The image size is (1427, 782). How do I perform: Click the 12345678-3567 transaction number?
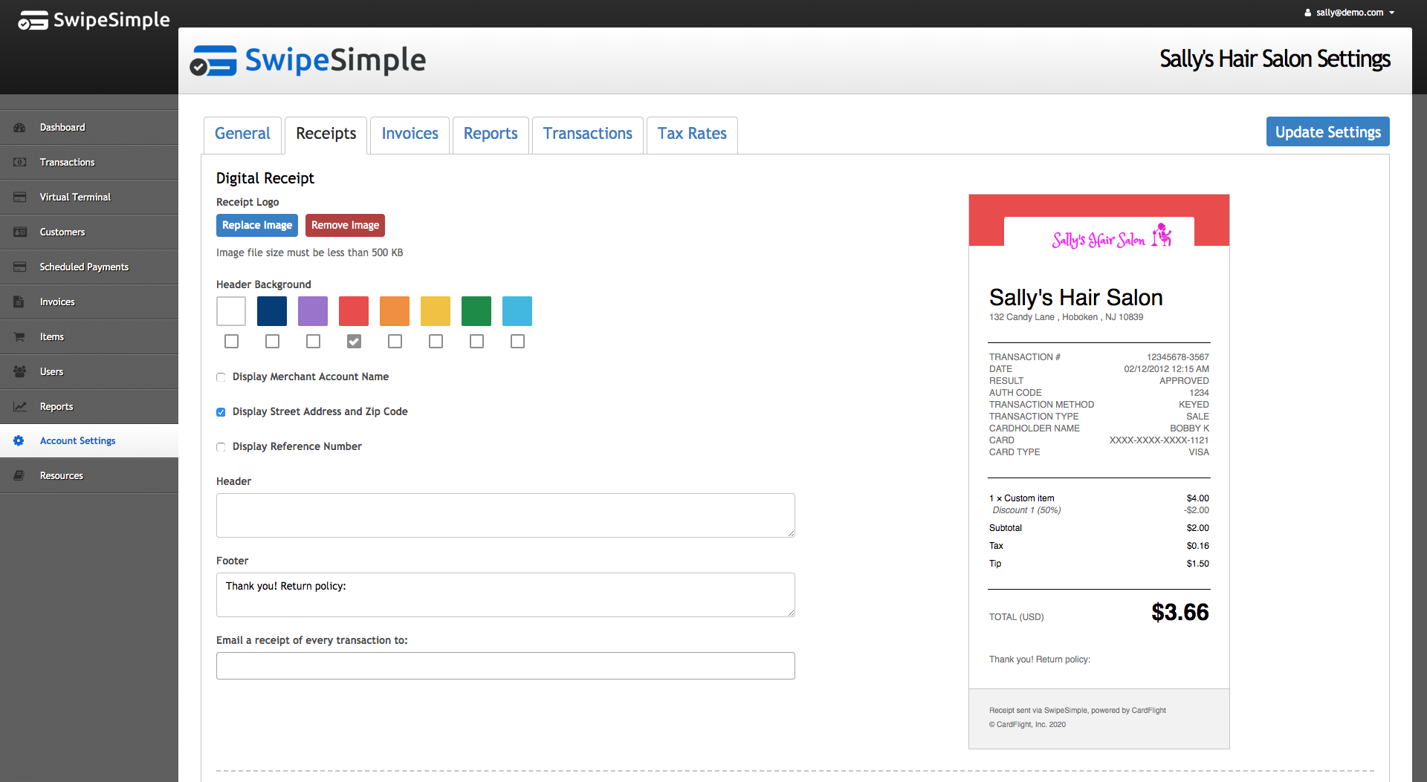click(1177, 357)
